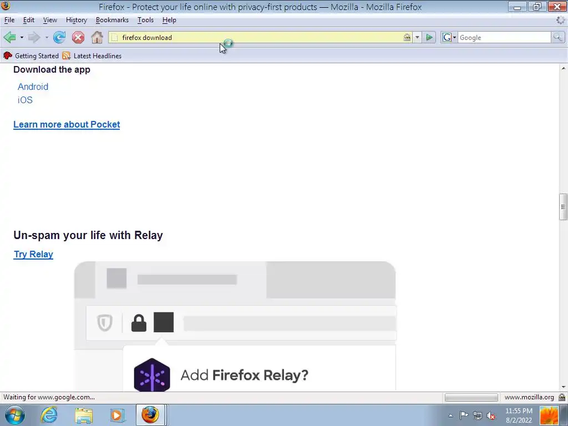Open Windows Explorer folder on taskbar
This screenshot has height=426, width=568.
click(x=84, y=415)
